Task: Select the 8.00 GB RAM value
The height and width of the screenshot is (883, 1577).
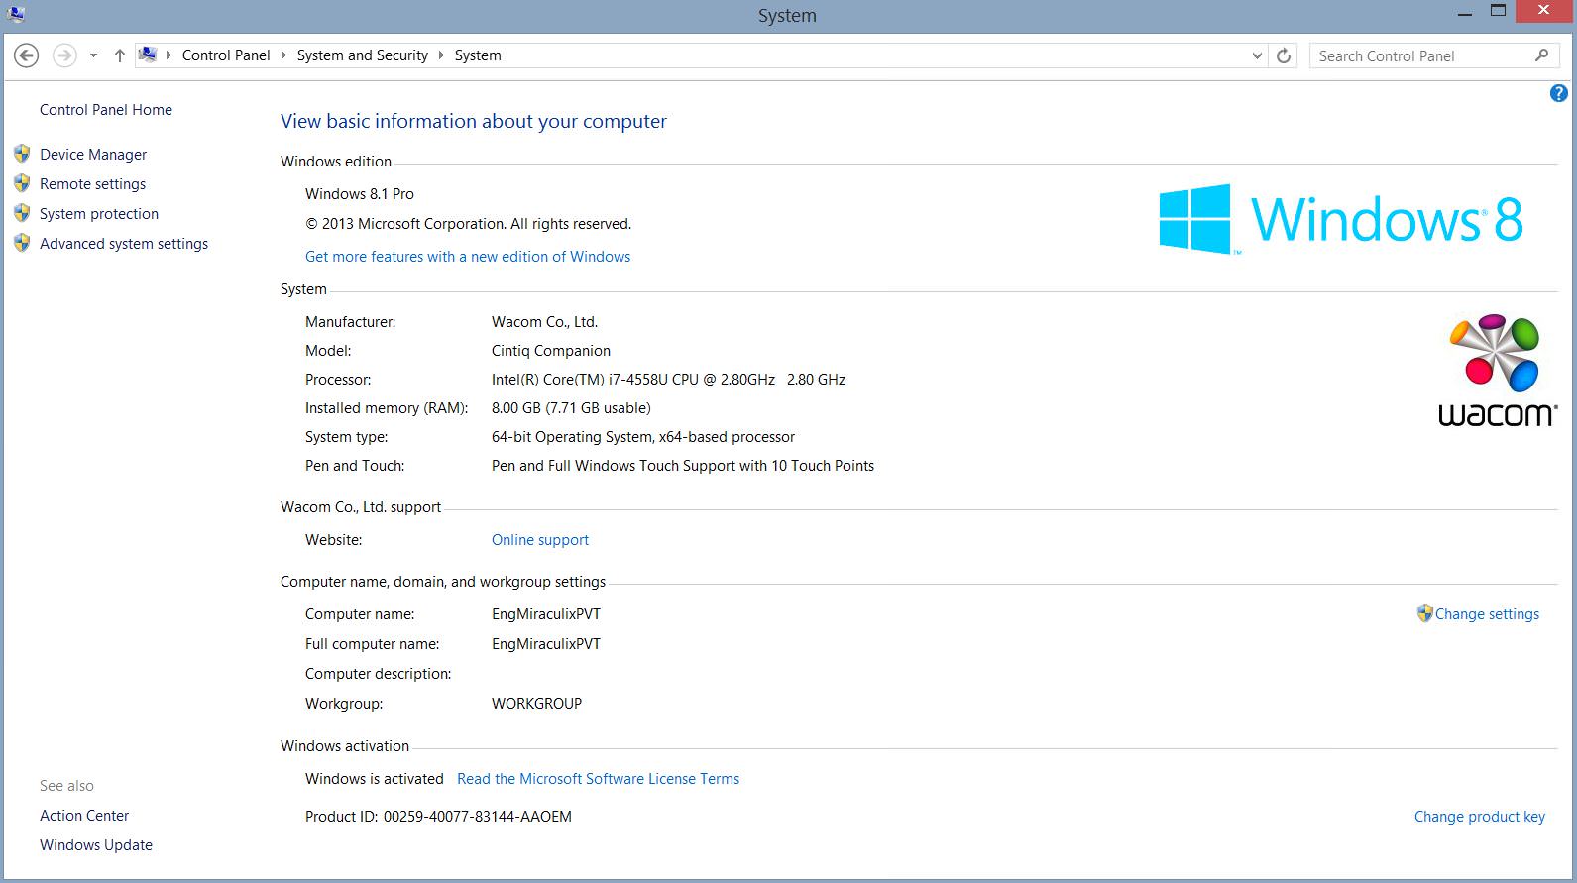Action: tap(571, 408)
